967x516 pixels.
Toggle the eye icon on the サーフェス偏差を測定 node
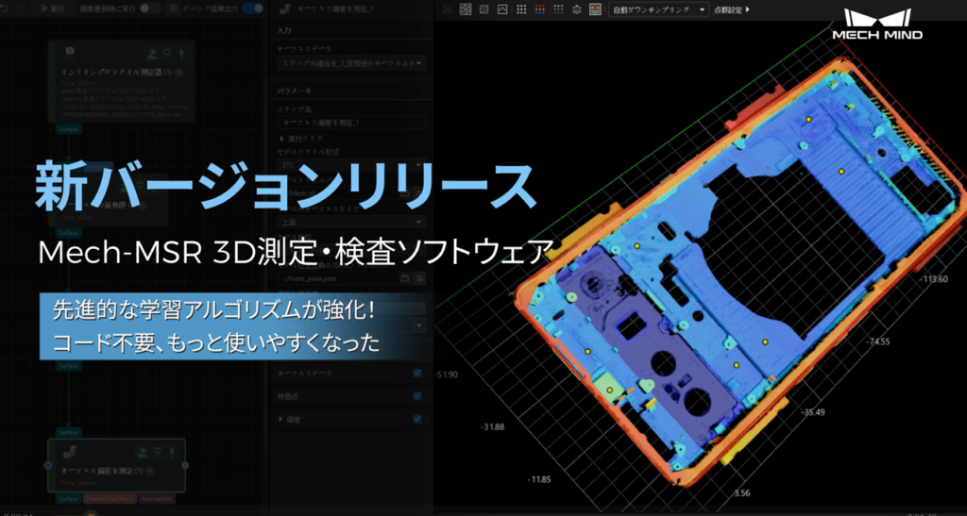point(144,452)
